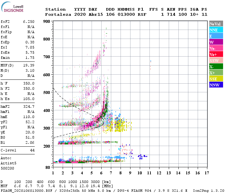225x193 pixels.
Task: Click the FZAOM_2020106013000.RSF filename
Action: point(26,191)
